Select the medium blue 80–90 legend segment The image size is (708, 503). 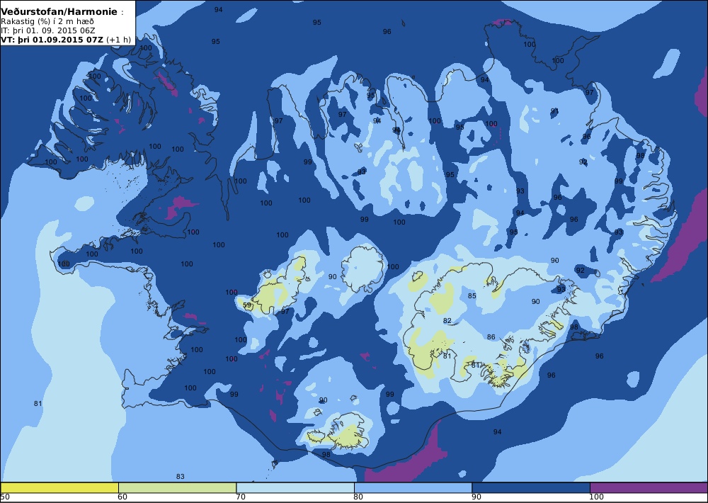(413, 487)
